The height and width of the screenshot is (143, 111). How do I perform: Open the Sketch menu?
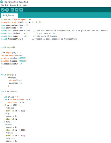13,5
